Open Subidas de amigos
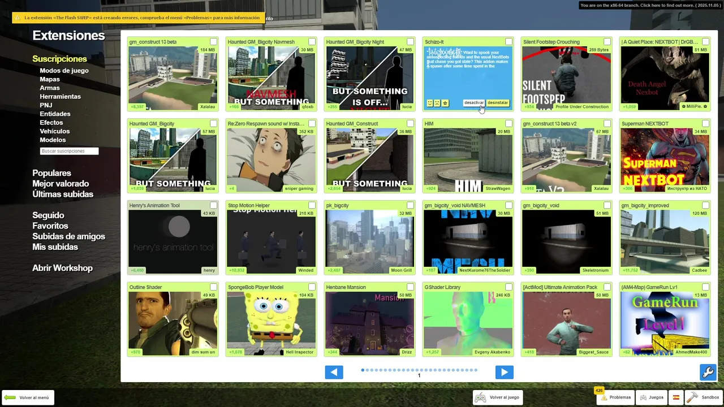 (x=68, y=236)
